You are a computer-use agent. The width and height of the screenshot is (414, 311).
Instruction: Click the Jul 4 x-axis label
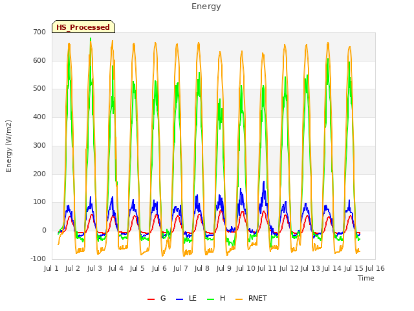[x=116, y=269]
